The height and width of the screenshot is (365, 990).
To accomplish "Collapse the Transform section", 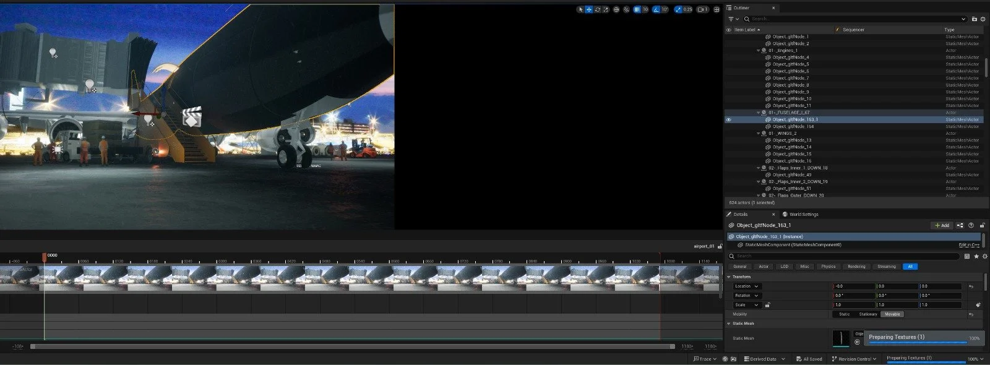I will (729, 277).
